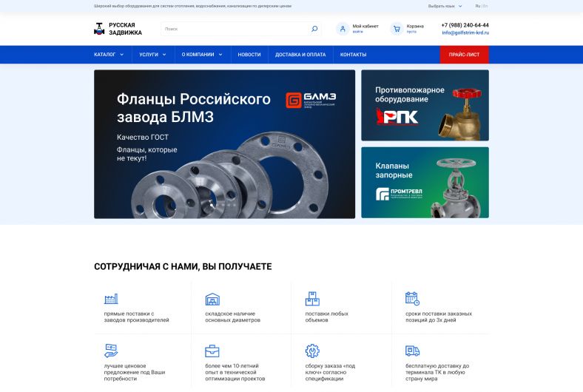Click the search magnifier icon
Image resolution: width=583 pixels, height=392 pixels.
[314, 29]
